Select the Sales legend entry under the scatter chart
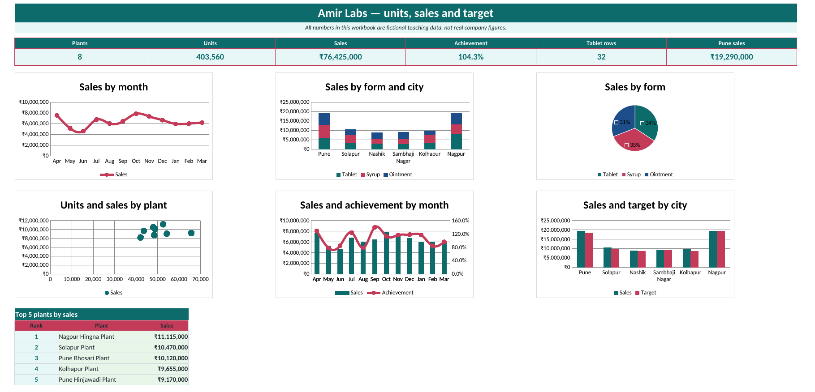 [x=114, y=293]
